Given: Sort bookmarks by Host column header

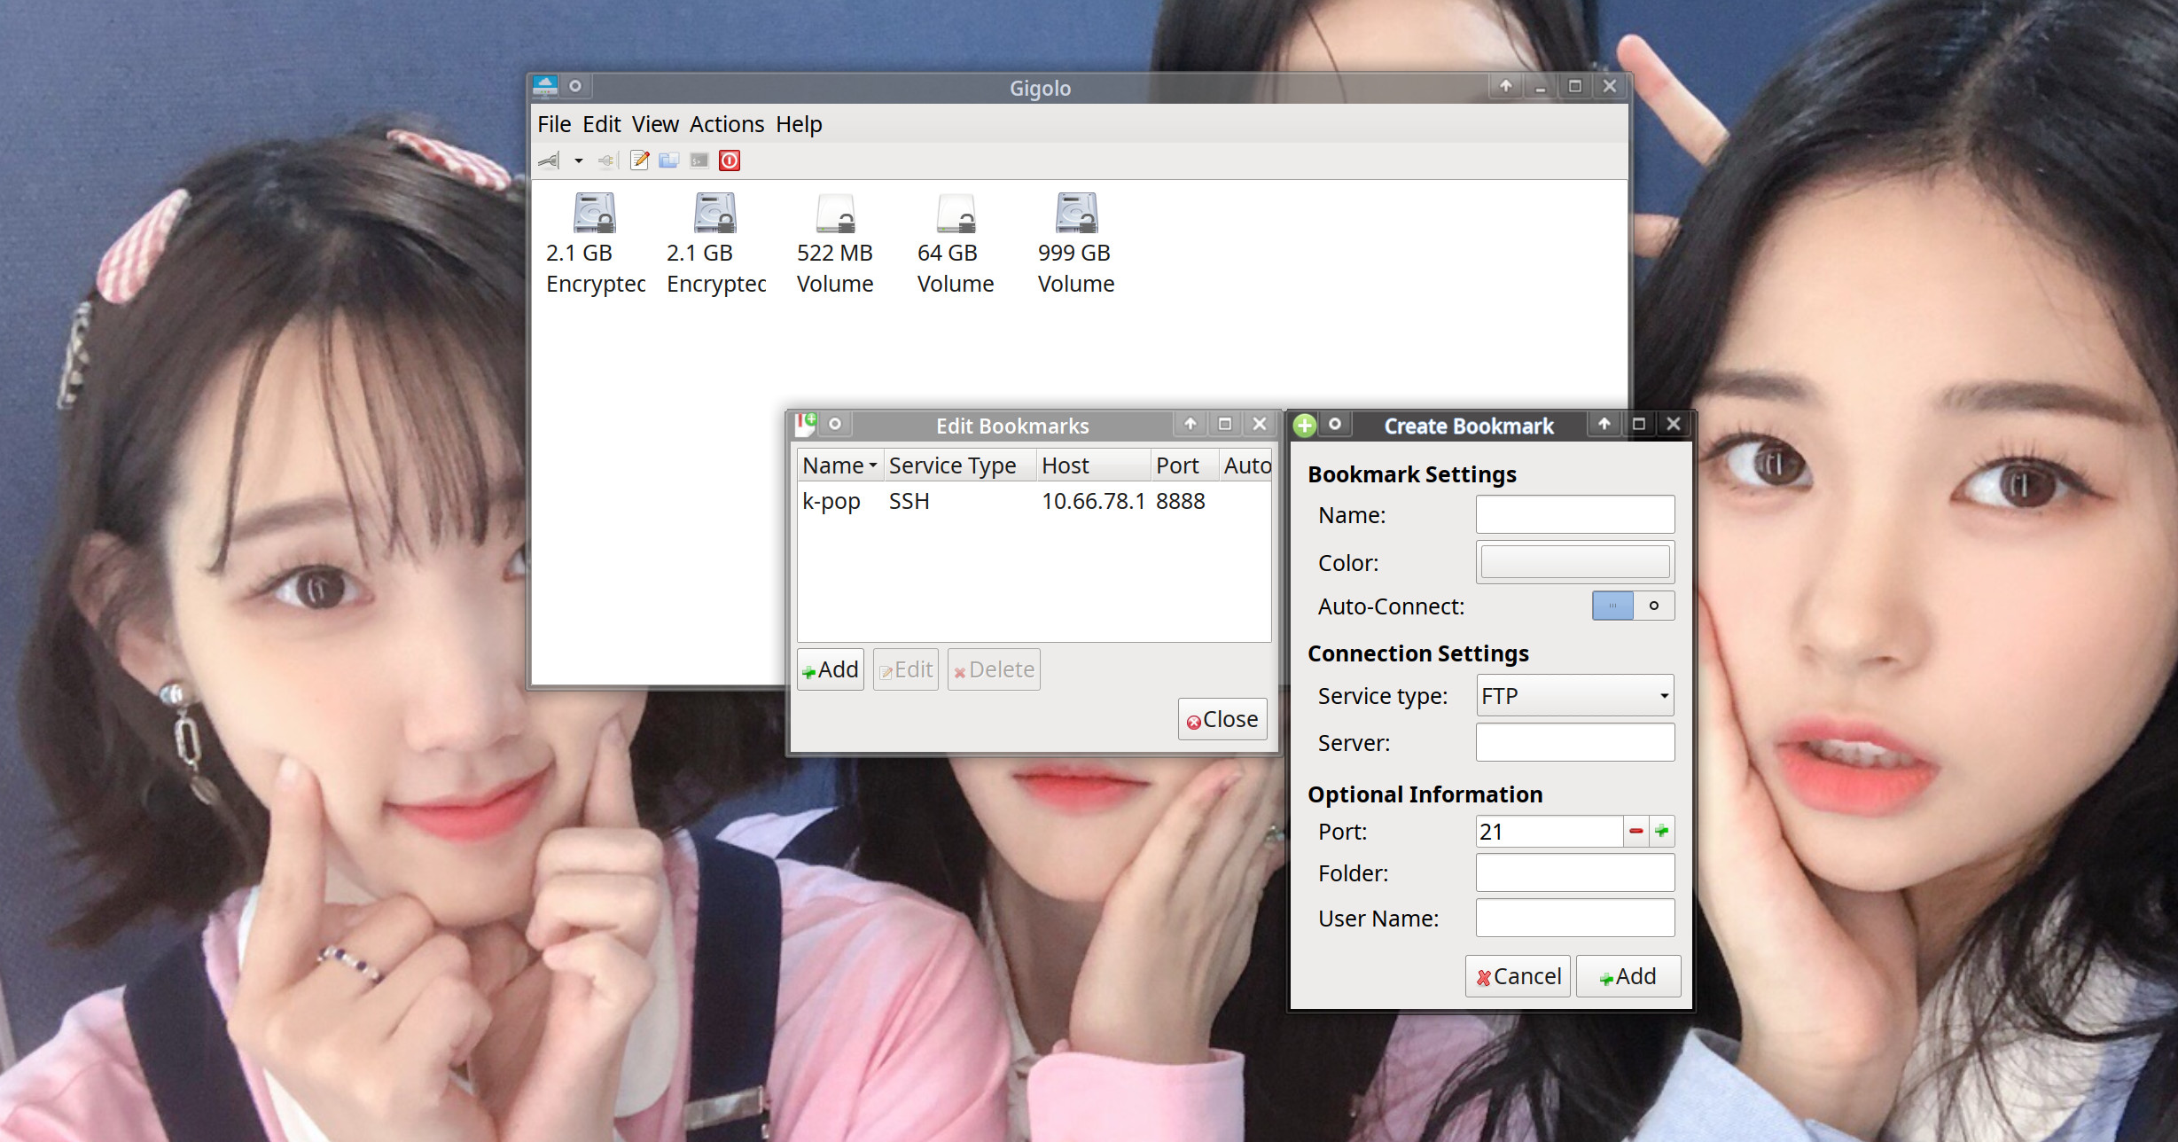Looking at the screenshot, I should [x=1093, y=465].
